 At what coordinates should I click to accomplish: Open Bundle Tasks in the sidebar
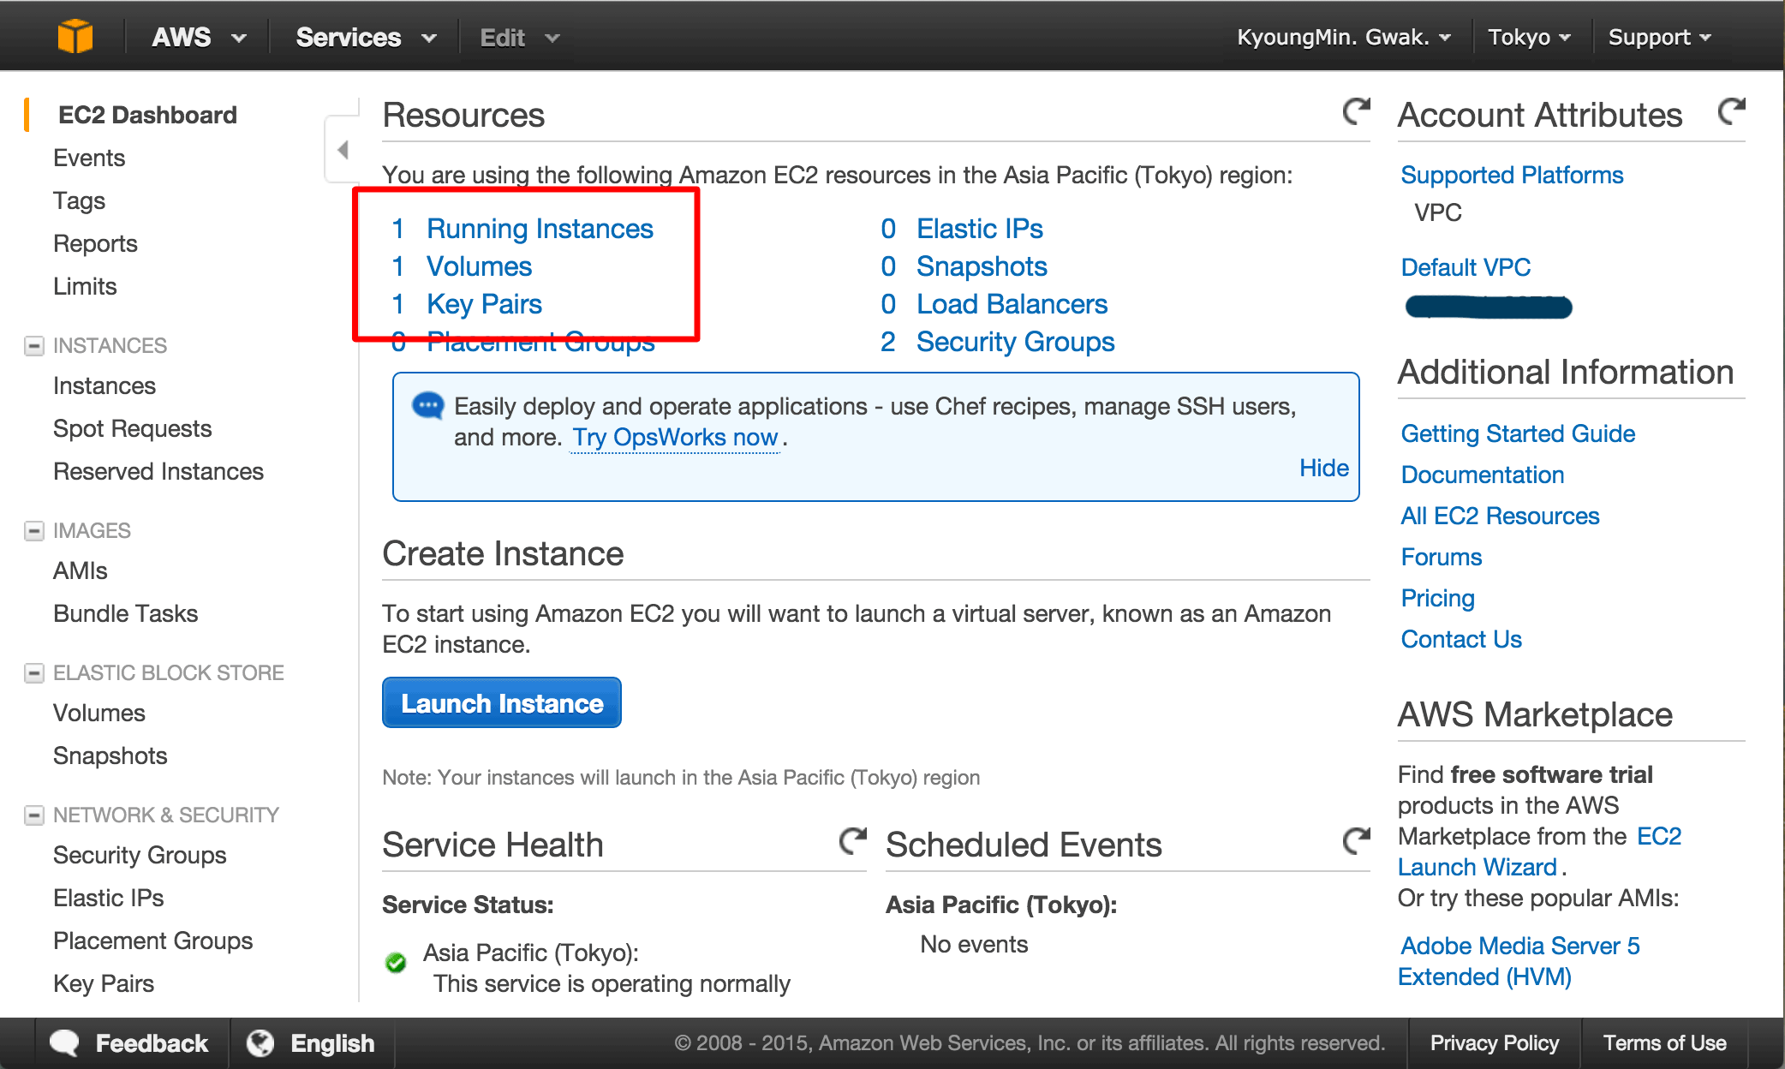pos(125,613)
